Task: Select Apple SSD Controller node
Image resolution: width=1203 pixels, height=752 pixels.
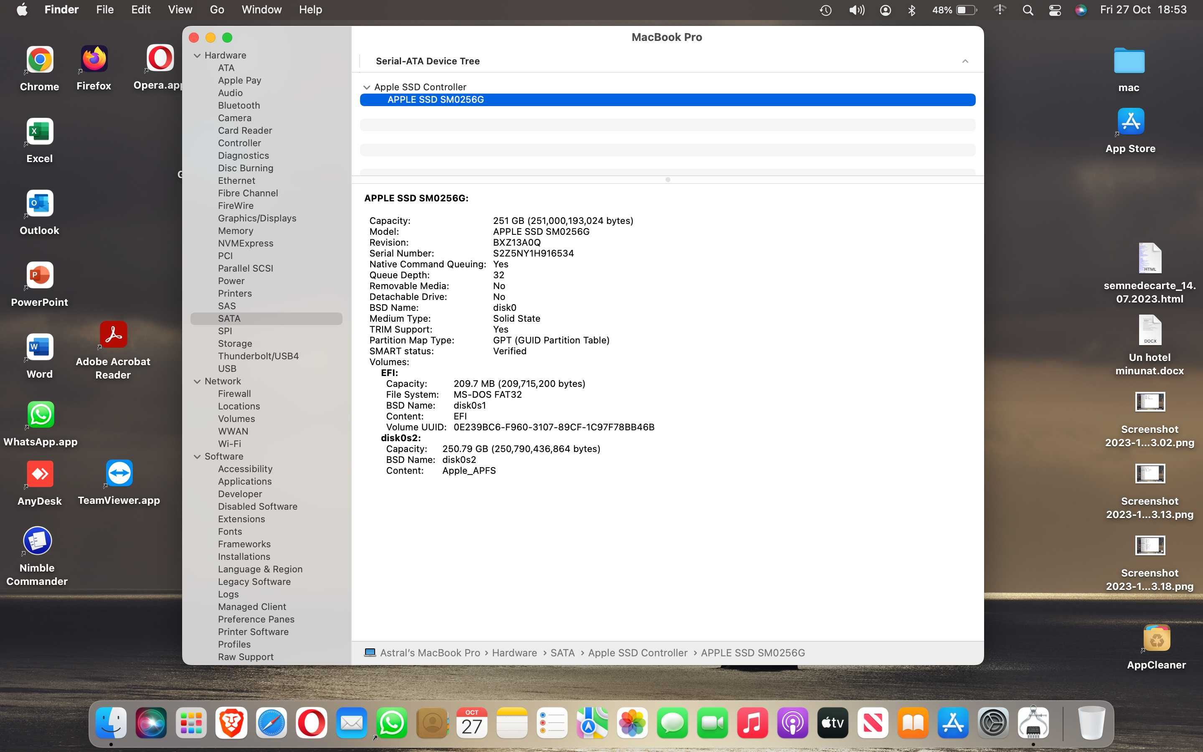Action: click(419, 86)
